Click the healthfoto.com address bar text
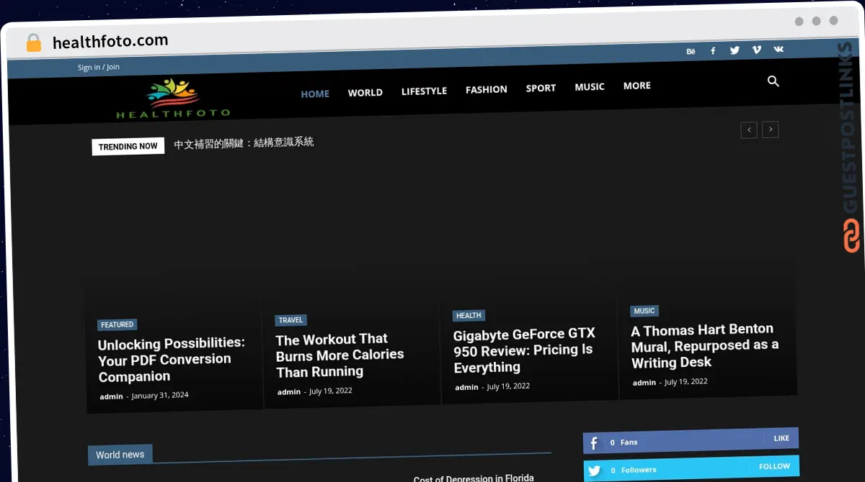Viewport: 865px width, 482px height. tap(110, 41)
